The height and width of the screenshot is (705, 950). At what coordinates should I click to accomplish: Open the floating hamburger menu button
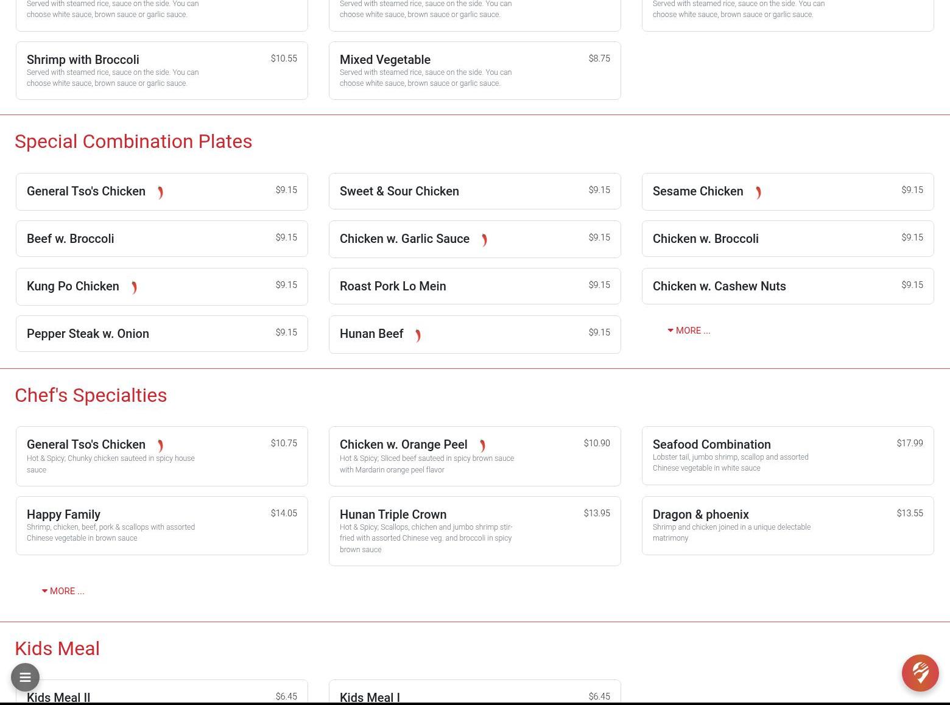25,677
